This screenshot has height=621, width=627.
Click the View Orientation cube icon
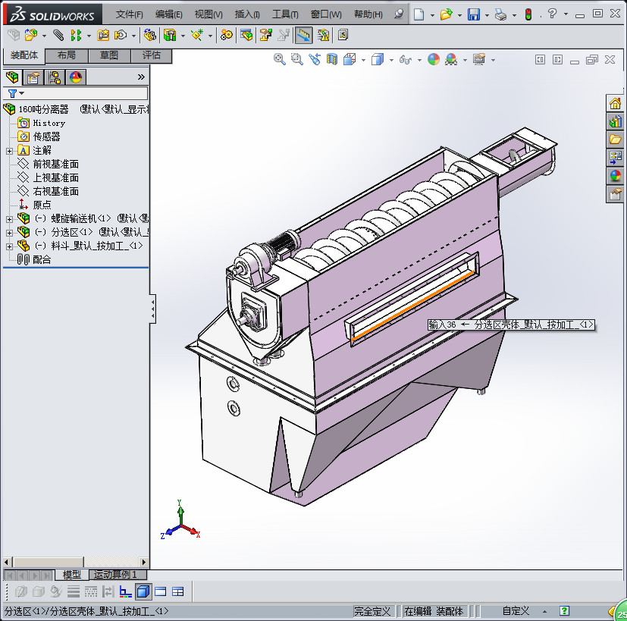[x=350, y=60]
